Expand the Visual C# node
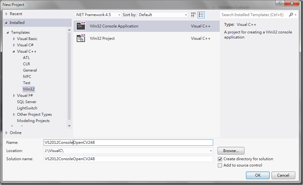This screenshot has height=185, width=303. tap(14, 45)
